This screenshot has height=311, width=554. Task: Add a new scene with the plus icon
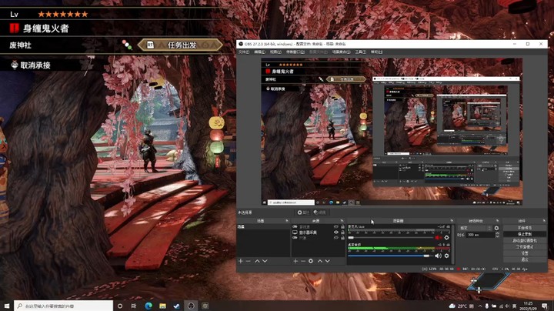241,261
